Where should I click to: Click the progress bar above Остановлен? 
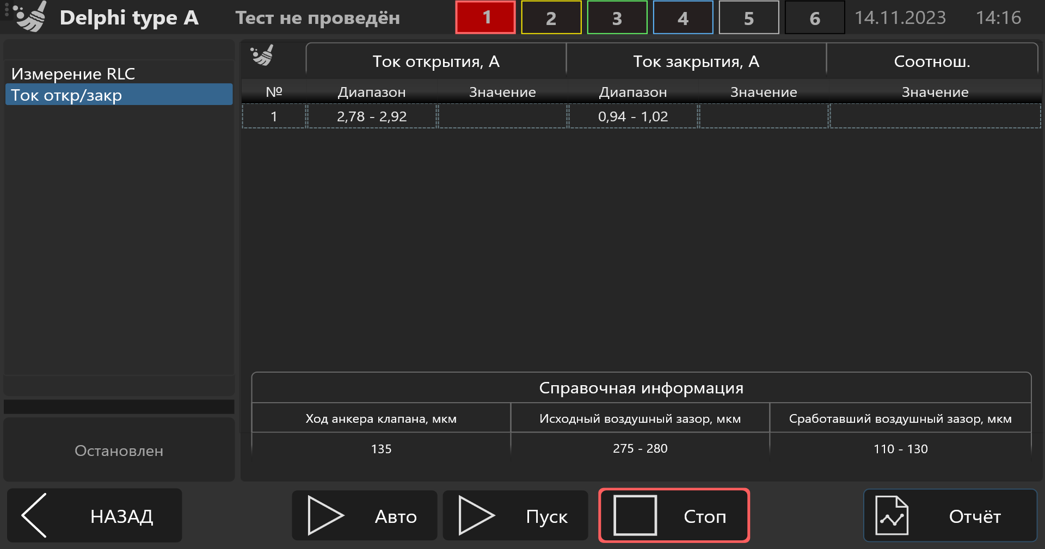(x=119, y=406)
